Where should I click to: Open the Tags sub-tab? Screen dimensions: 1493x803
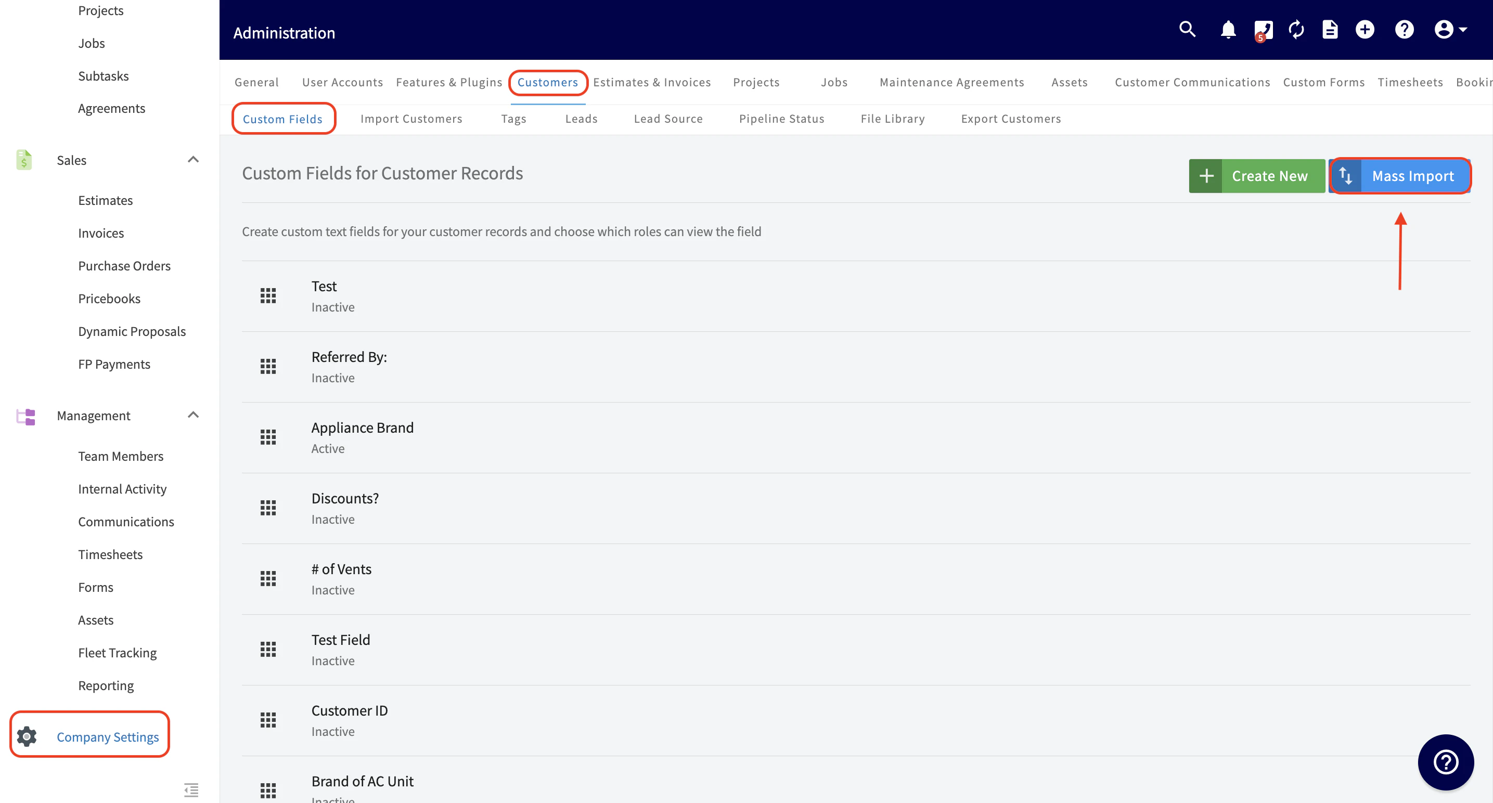pyautogui.click(x=513, y=119)
